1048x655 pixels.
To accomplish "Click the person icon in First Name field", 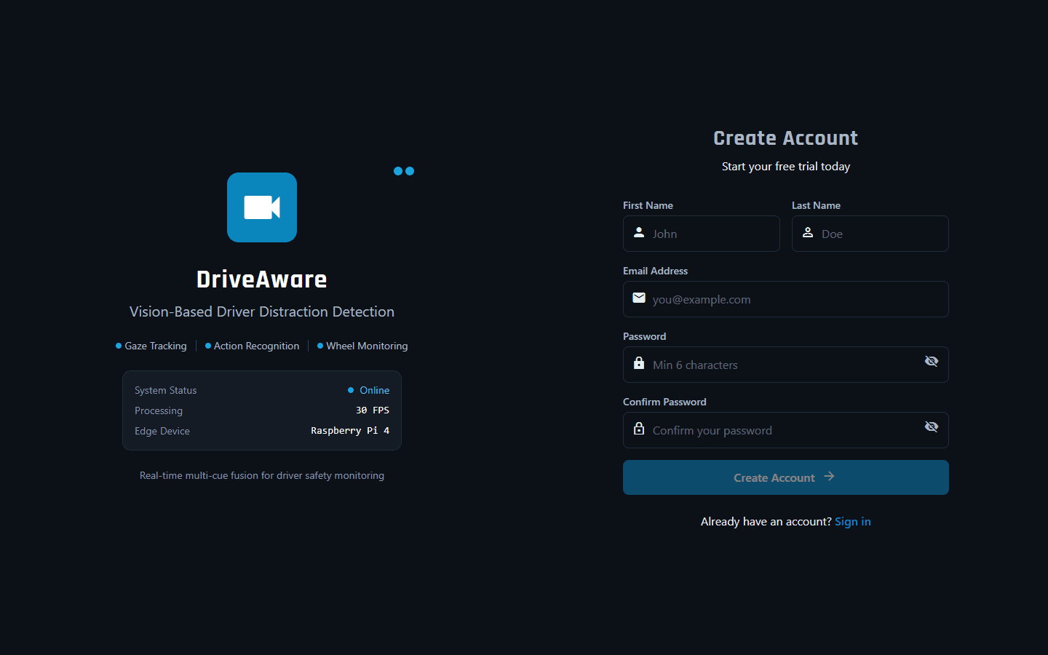I will pyautogui.click(x=639, y=232).
